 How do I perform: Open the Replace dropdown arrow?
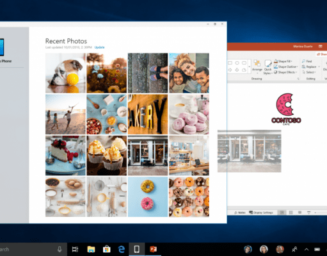319,67
